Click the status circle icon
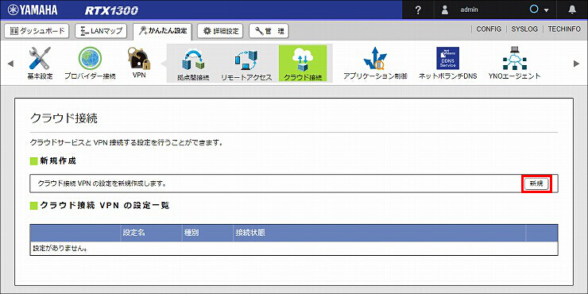588x294 pixels. (x=535, y=10)
